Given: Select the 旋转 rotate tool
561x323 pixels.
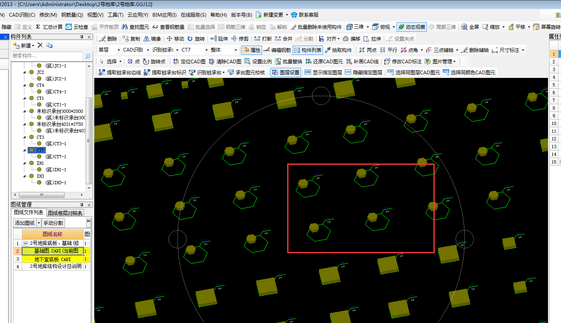Looking at the screenshot, I should pyautogui.click(x=196, y=39).
